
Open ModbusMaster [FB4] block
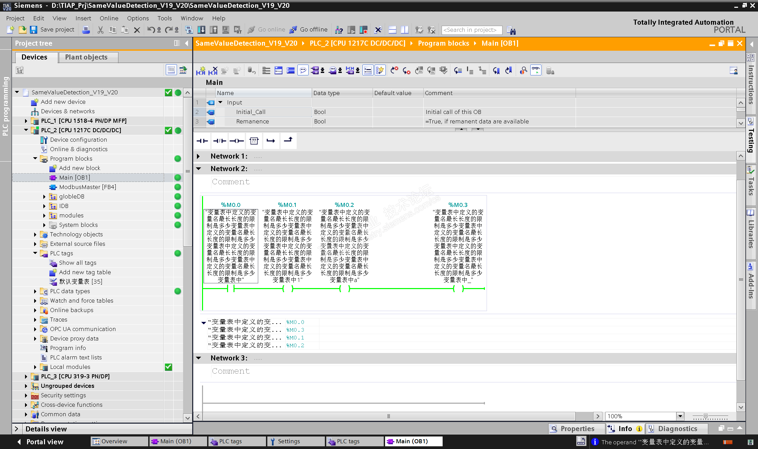(x=87, y=187)
